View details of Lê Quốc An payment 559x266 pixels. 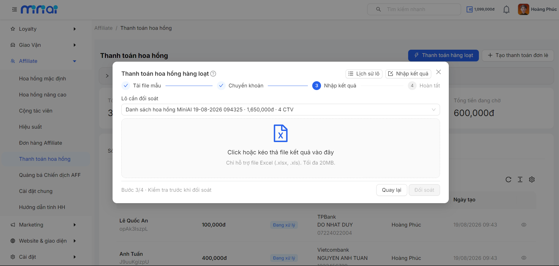524,225
